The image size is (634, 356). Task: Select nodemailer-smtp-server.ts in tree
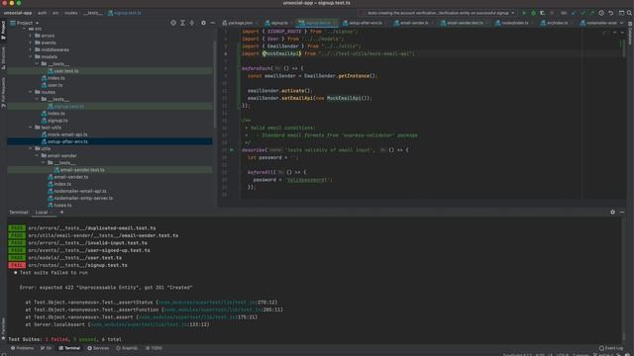pos(83,198)
